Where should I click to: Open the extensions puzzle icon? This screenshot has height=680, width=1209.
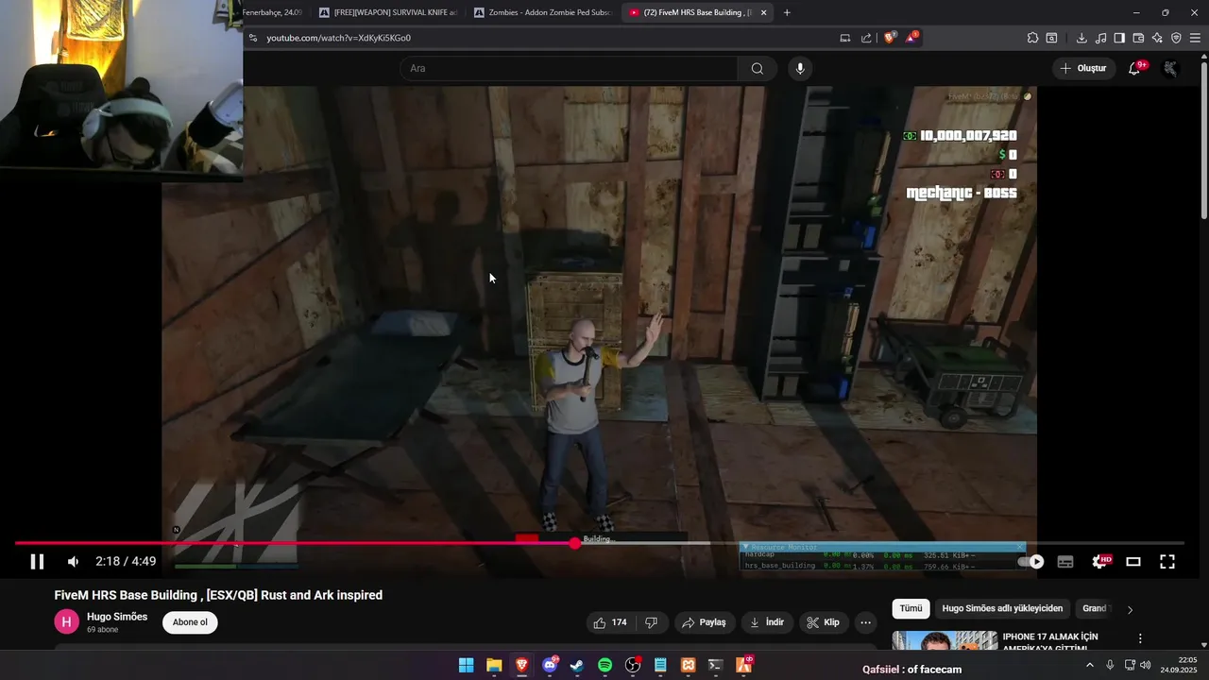tap(1033, 38)
